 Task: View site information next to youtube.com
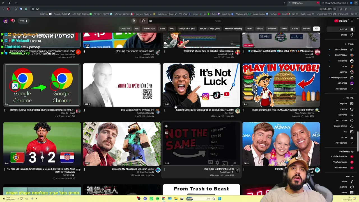pos(335,9)
